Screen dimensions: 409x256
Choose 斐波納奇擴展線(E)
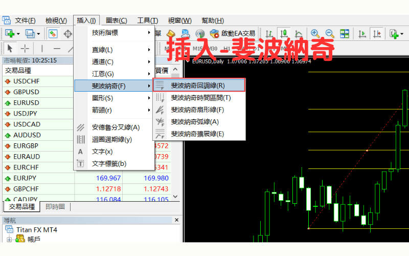[199, 134]
